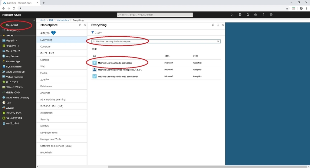Select the Compute marketplace category
Screen dimensions: 310x168
[x=62, y=46]
